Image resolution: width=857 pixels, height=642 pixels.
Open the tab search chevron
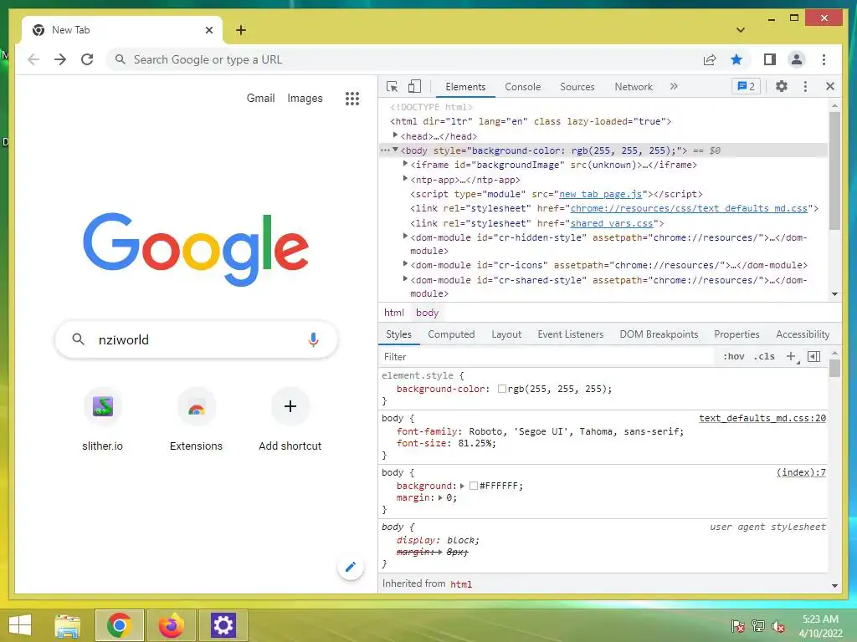pyautogui.click(x=740, y=30)
